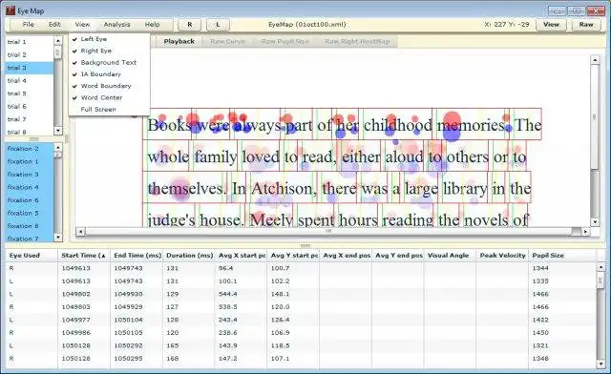The image size is (611, 374).
Task: Click the L eye button in toolbar
Action: tap(218, 25)
